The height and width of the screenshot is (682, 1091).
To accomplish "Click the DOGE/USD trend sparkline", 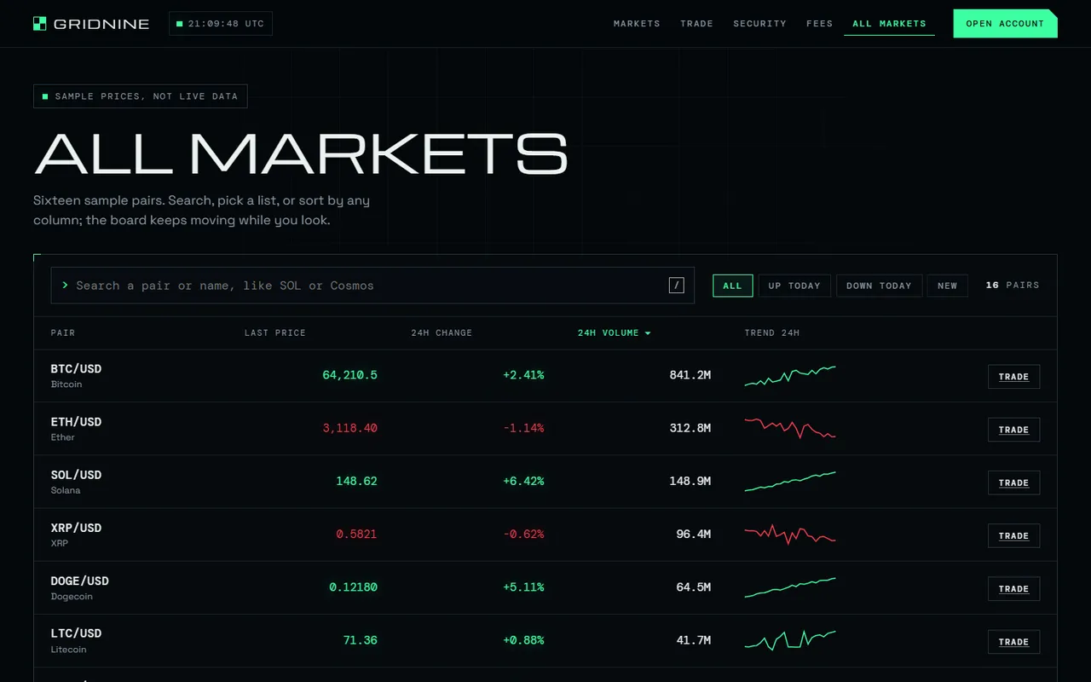I will point(790,587).
